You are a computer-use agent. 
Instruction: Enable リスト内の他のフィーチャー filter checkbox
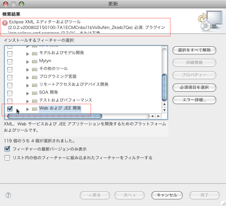pos(7,158)
